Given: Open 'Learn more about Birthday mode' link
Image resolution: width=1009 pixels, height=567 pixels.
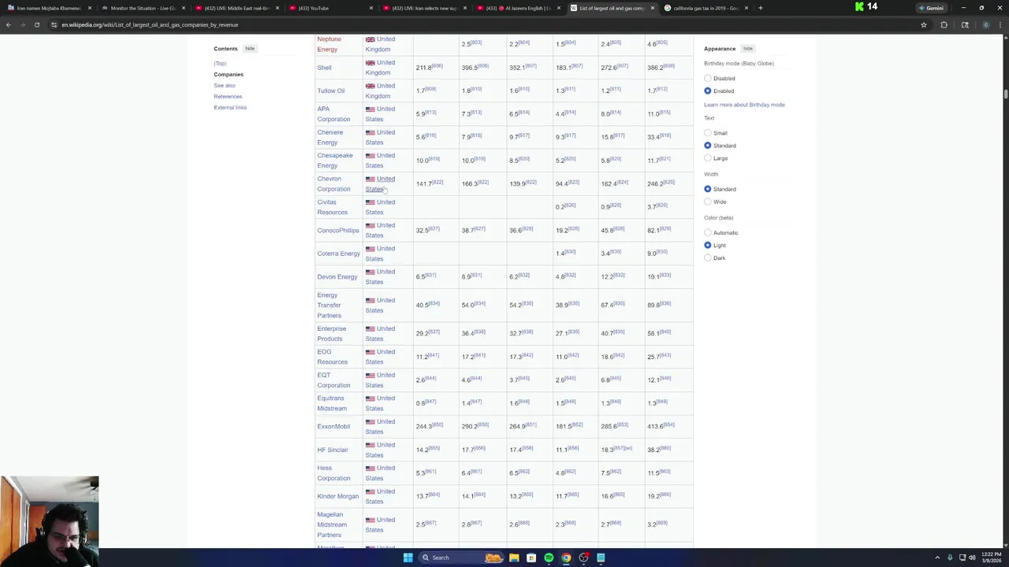Looking at the screenshot, I should point(744,105).
